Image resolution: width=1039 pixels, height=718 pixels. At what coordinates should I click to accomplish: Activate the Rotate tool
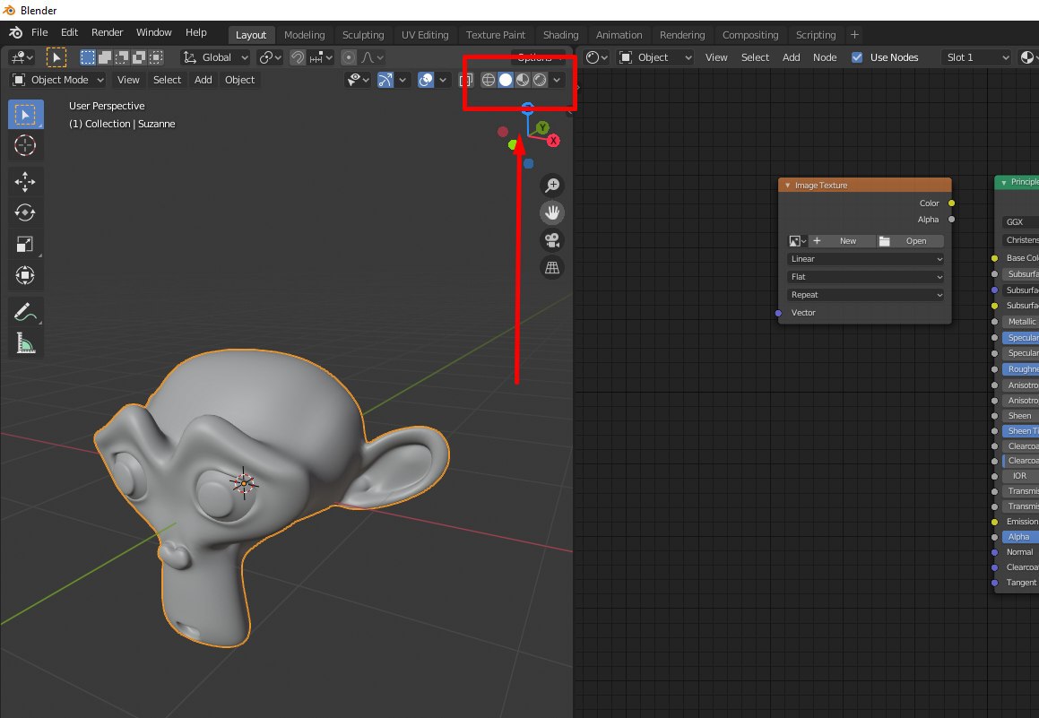coord(25,212)
